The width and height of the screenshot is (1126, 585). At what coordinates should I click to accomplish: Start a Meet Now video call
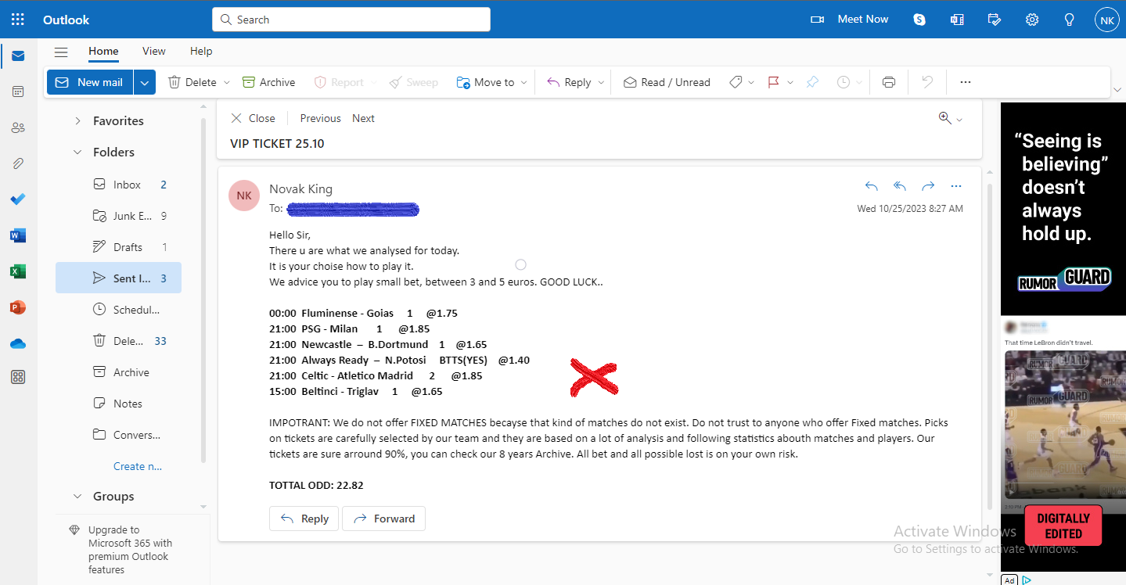(849, 20)
